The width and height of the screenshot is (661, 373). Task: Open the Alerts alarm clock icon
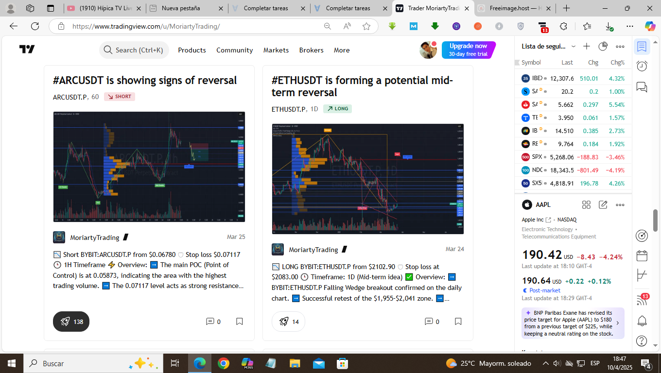pos(642,66)
